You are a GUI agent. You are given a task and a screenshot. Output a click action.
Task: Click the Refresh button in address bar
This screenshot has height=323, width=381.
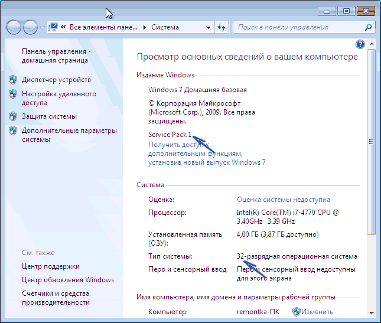point(222,27)
